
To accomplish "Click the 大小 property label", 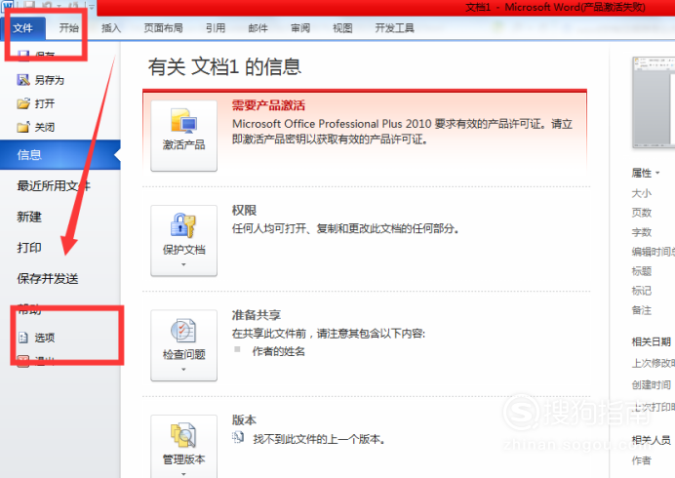I will [642, 193].
